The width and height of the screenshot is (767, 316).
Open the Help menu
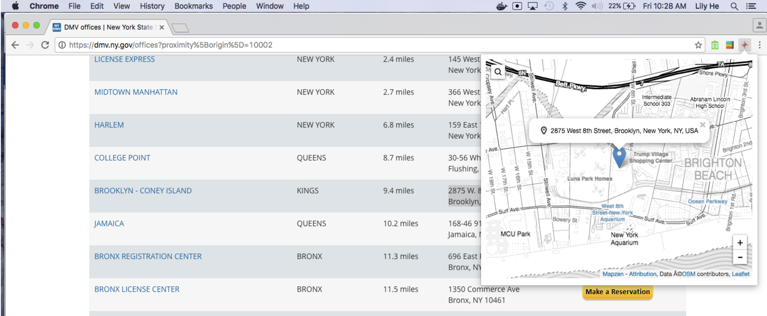[301, 6]
